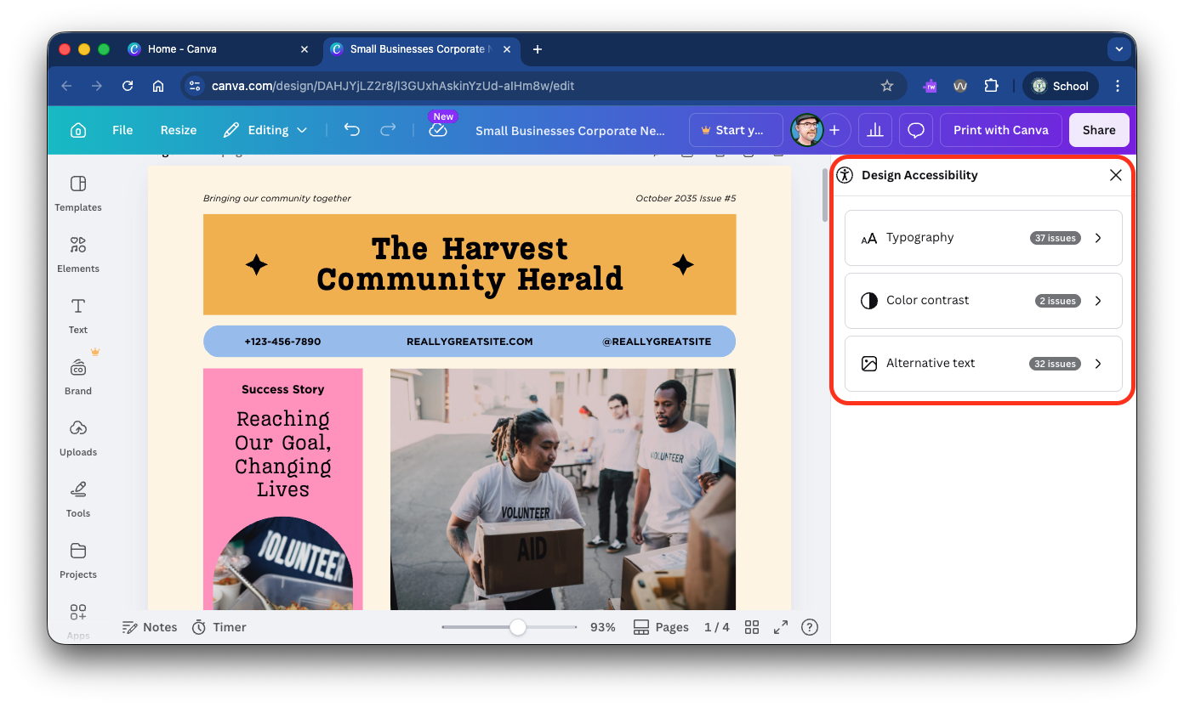Open the help question mark
Image resolution: width=1184 pixels, height=707 pixels.
[810, 627]
